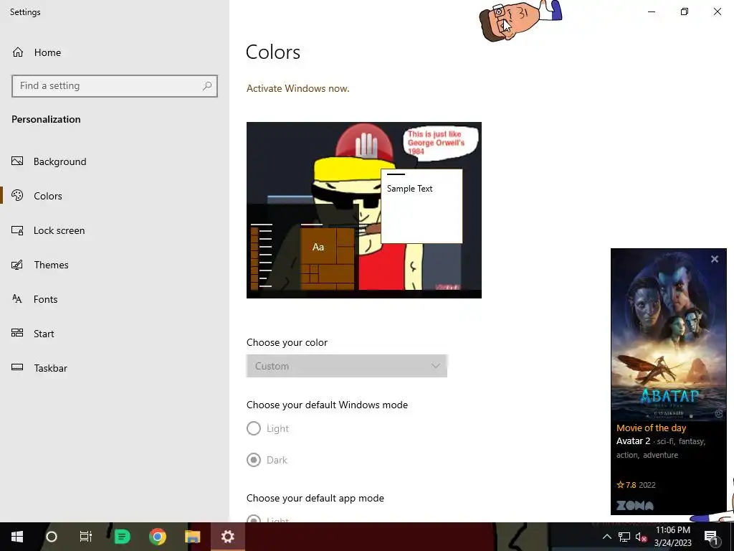Image resolution: width=734 pixels, height=551 pixels.
Task: Close the Movie of the day popup
Action: 715,259
